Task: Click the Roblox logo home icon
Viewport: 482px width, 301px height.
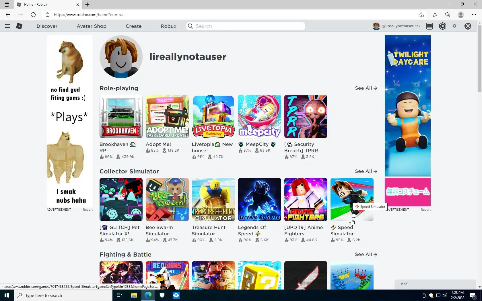Action: pos(19,26)
